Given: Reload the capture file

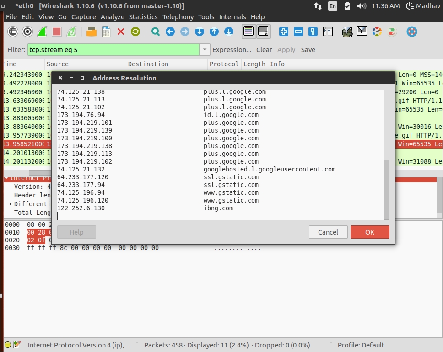Looking at the screenshot, I should coord(135,32).
